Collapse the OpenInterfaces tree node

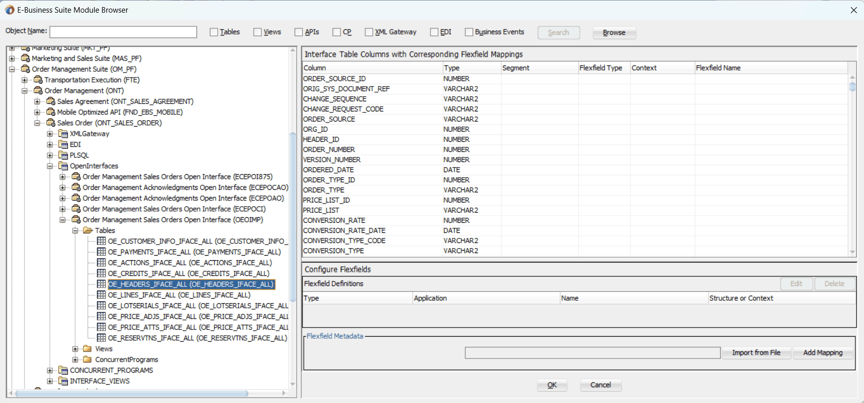point(50,166)
